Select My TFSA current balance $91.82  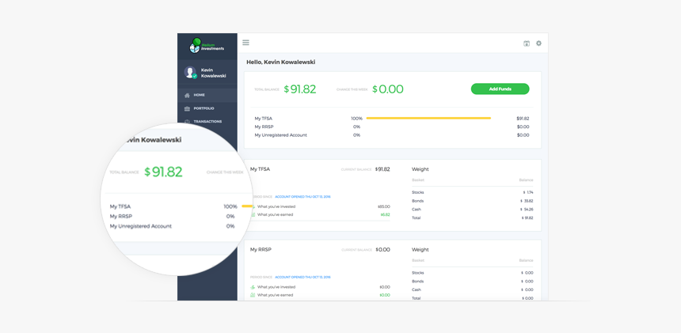click(x=382, y=169)
